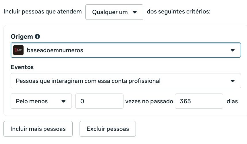Click the dias label after 365
The height and width of the screenshot is (144, 247).
coord(232,101)
